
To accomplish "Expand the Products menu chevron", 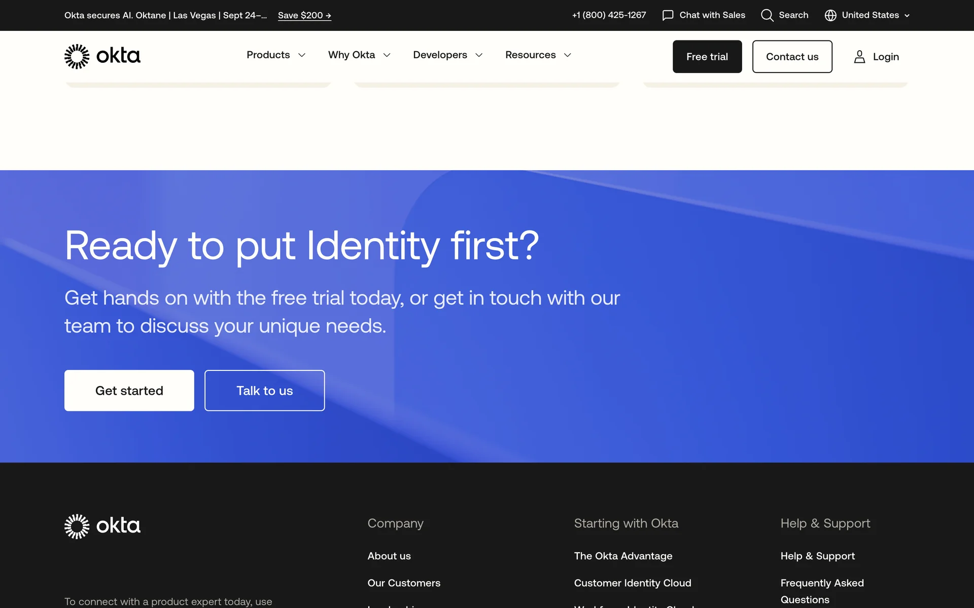I will [302, 55].
